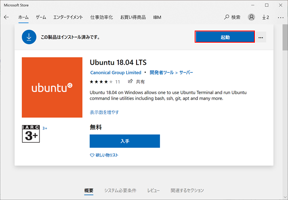The width and height of the screenshot is (288, 200).
Task: View downloads and updates queue
Action: 266,17
